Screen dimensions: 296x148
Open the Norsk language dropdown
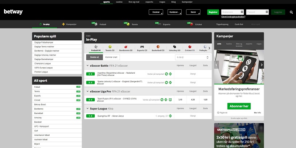[193, 12]
